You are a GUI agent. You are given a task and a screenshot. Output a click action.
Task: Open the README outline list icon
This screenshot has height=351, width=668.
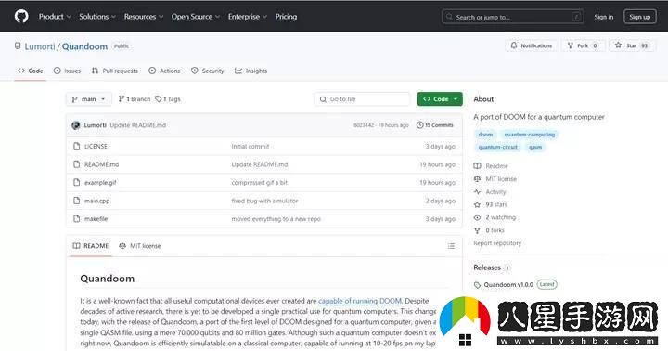[451, 246]
